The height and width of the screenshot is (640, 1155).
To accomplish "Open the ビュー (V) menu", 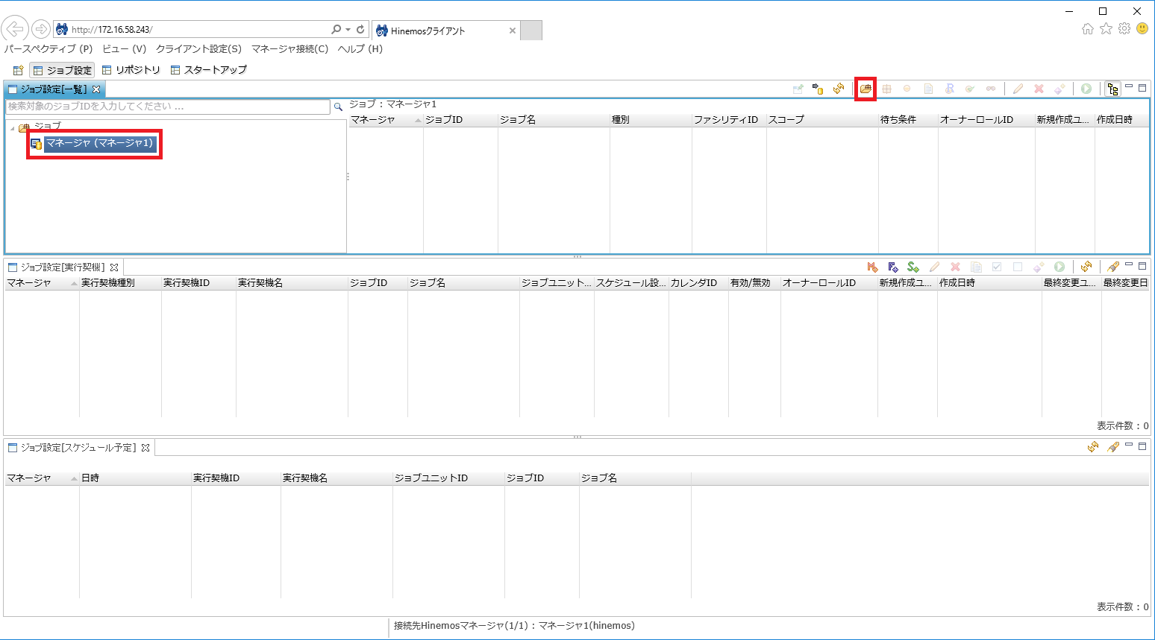I will coord(125,48).
